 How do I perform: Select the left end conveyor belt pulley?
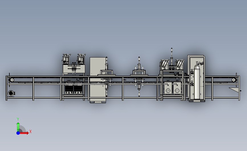tap(12, 80)
